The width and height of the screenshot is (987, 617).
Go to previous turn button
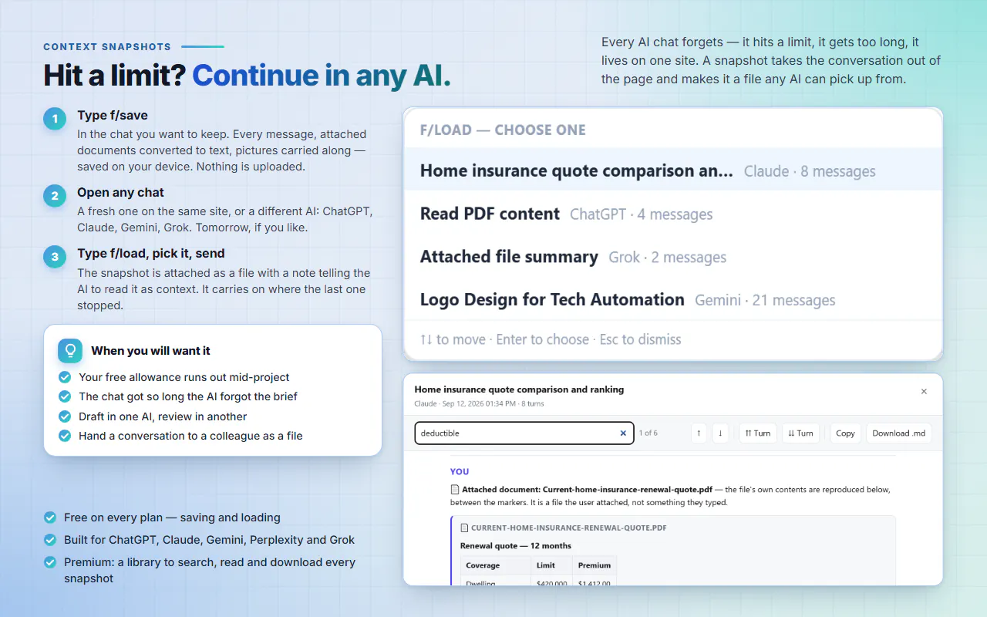[x=757, y=433]
